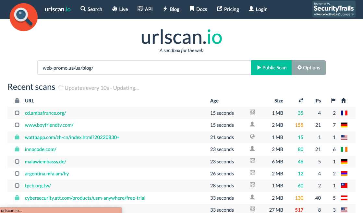This screenshot has height=213, width=363.
Task: Click the German flag in boyfriendtv.com row
Action: pyautogui.click(x=344, y=125)
